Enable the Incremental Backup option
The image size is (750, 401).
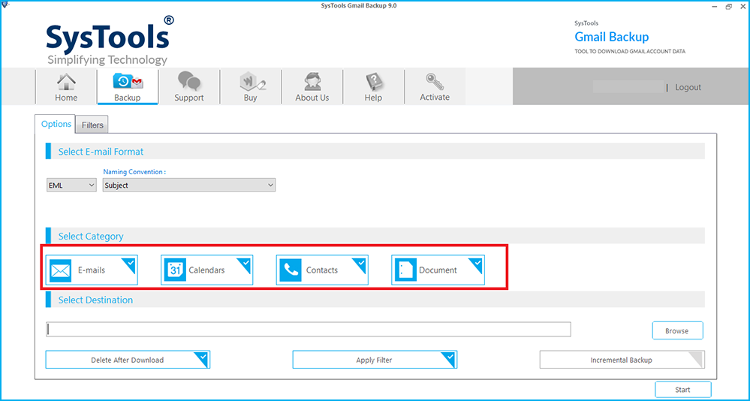pyautogui.click(x=622, y=360)
